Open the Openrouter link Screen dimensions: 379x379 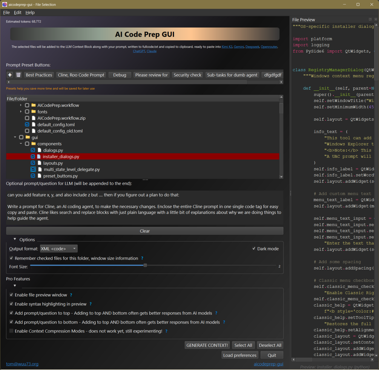point(269,47)
